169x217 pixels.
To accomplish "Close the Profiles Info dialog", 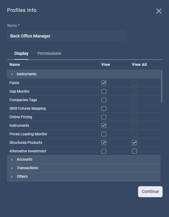I will click(159, 11).
